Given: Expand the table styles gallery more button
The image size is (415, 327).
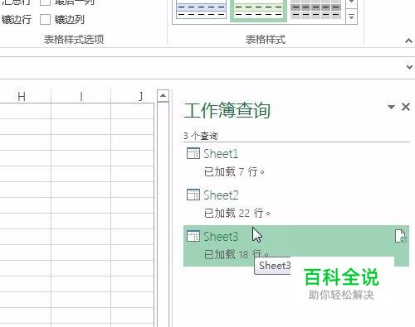Looking at the screenshot, I should point(351,17).
